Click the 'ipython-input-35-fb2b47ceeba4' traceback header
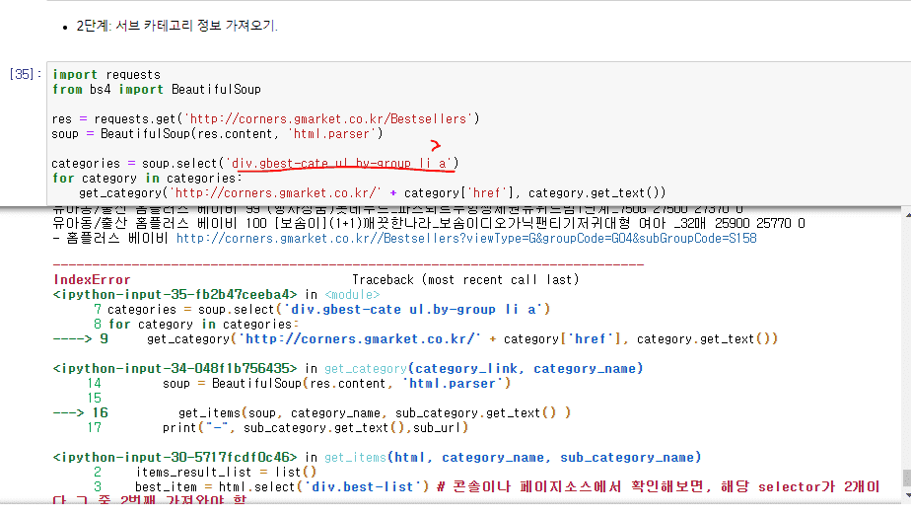Viewport: 911px width, 515px height. [175, 294]
